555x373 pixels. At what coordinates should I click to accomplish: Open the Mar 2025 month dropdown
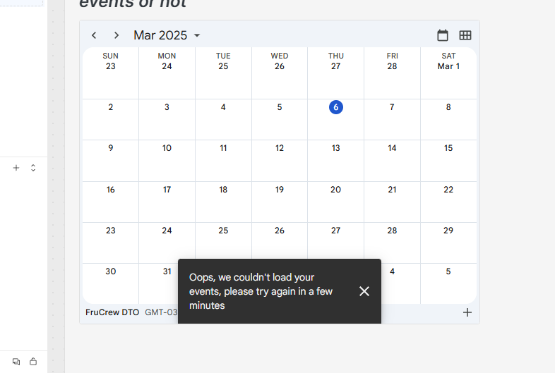click(167, 35)
